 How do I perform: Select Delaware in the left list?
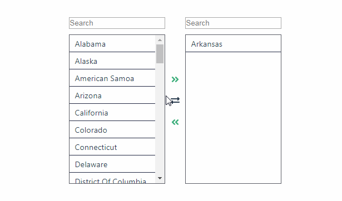point(112,164)
